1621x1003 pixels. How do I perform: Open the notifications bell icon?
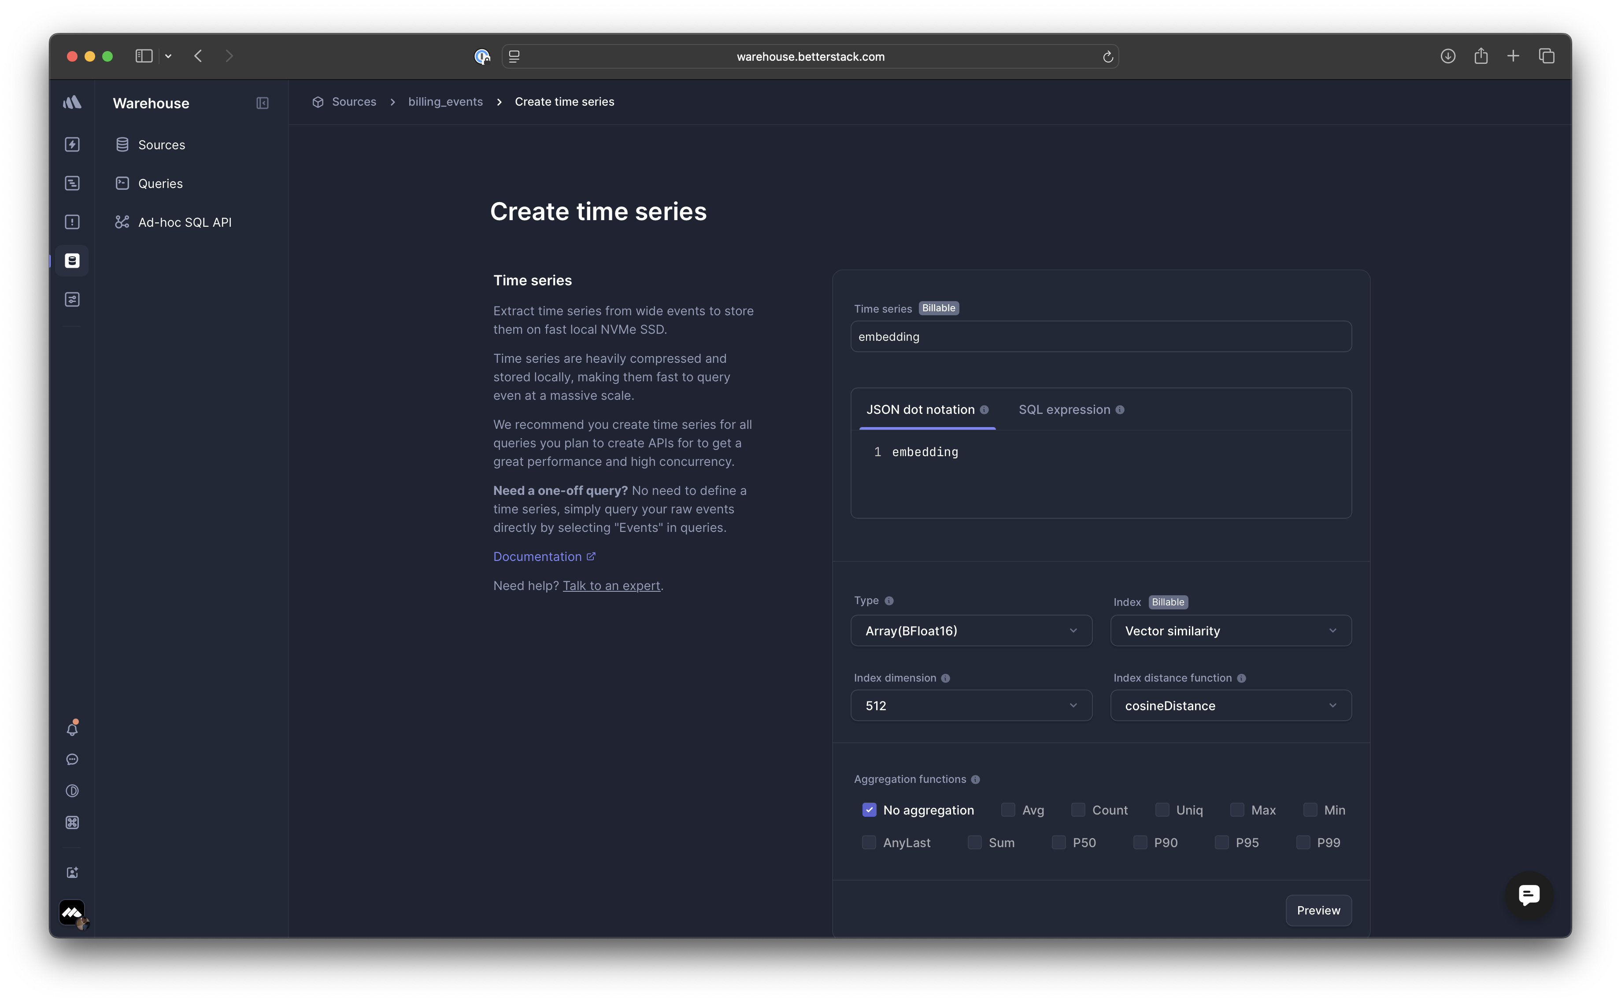click(x=72, y=729)
